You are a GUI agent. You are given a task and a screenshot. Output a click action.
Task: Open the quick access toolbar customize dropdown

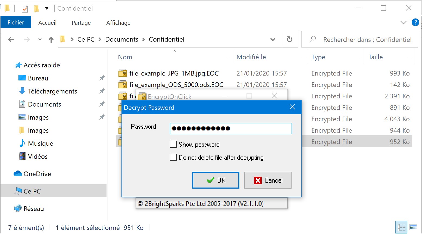point(47,9)
